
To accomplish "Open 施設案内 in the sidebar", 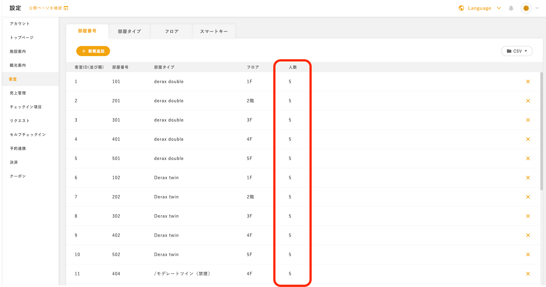I will click(18, 51).
